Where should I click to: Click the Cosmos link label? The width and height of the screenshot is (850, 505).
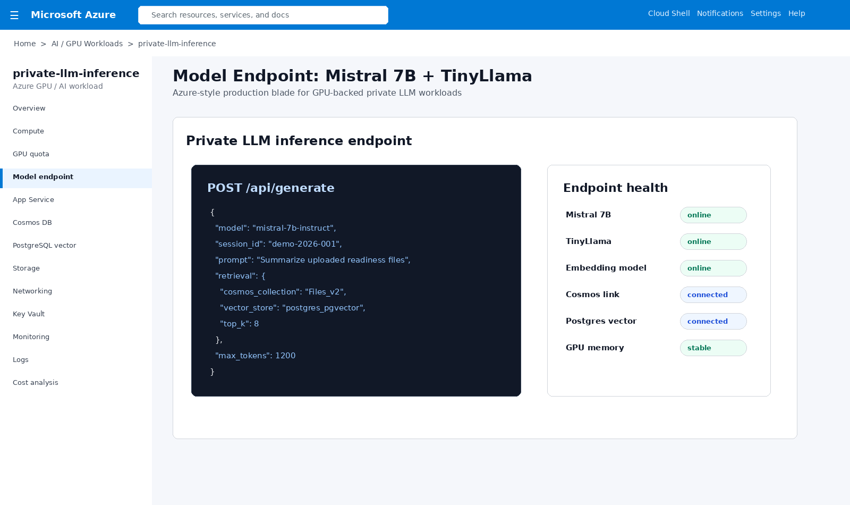592,294
